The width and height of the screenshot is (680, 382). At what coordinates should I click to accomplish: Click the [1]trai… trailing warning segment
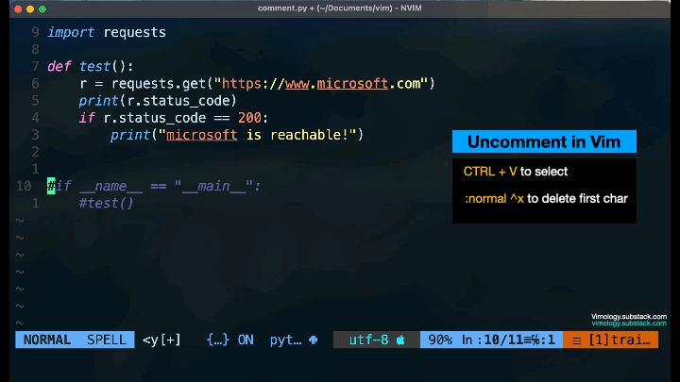tap(620, 340)
